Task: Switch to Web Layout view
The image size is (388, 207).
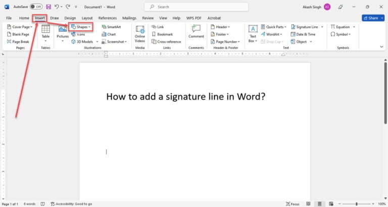Action: click(x=331, y=204)
